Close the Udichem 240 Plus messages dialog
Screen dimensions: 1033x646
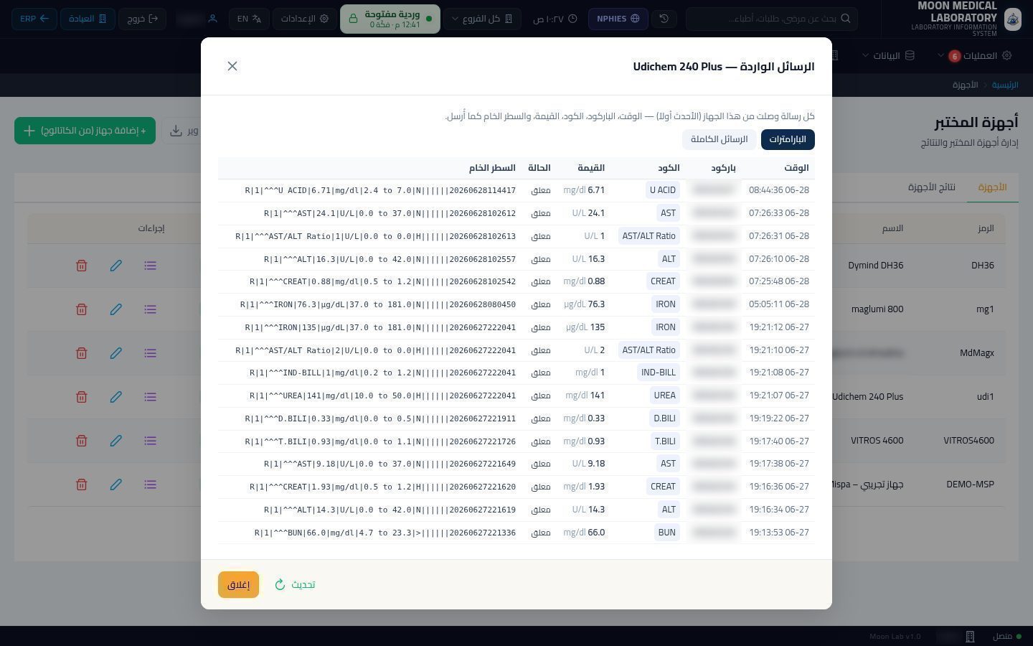point(232,66)
